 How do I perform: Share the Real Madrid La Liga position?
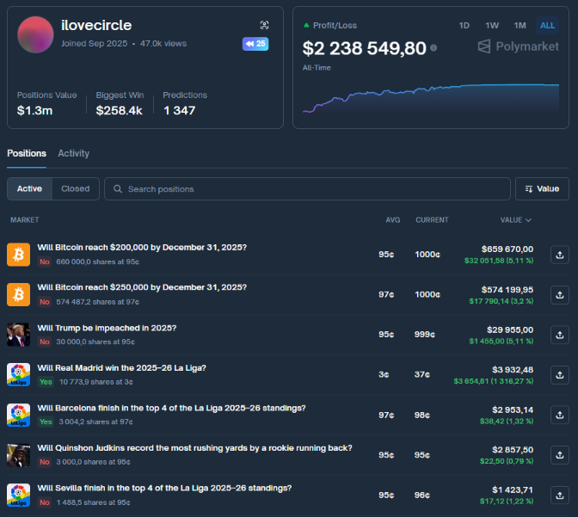560,375
